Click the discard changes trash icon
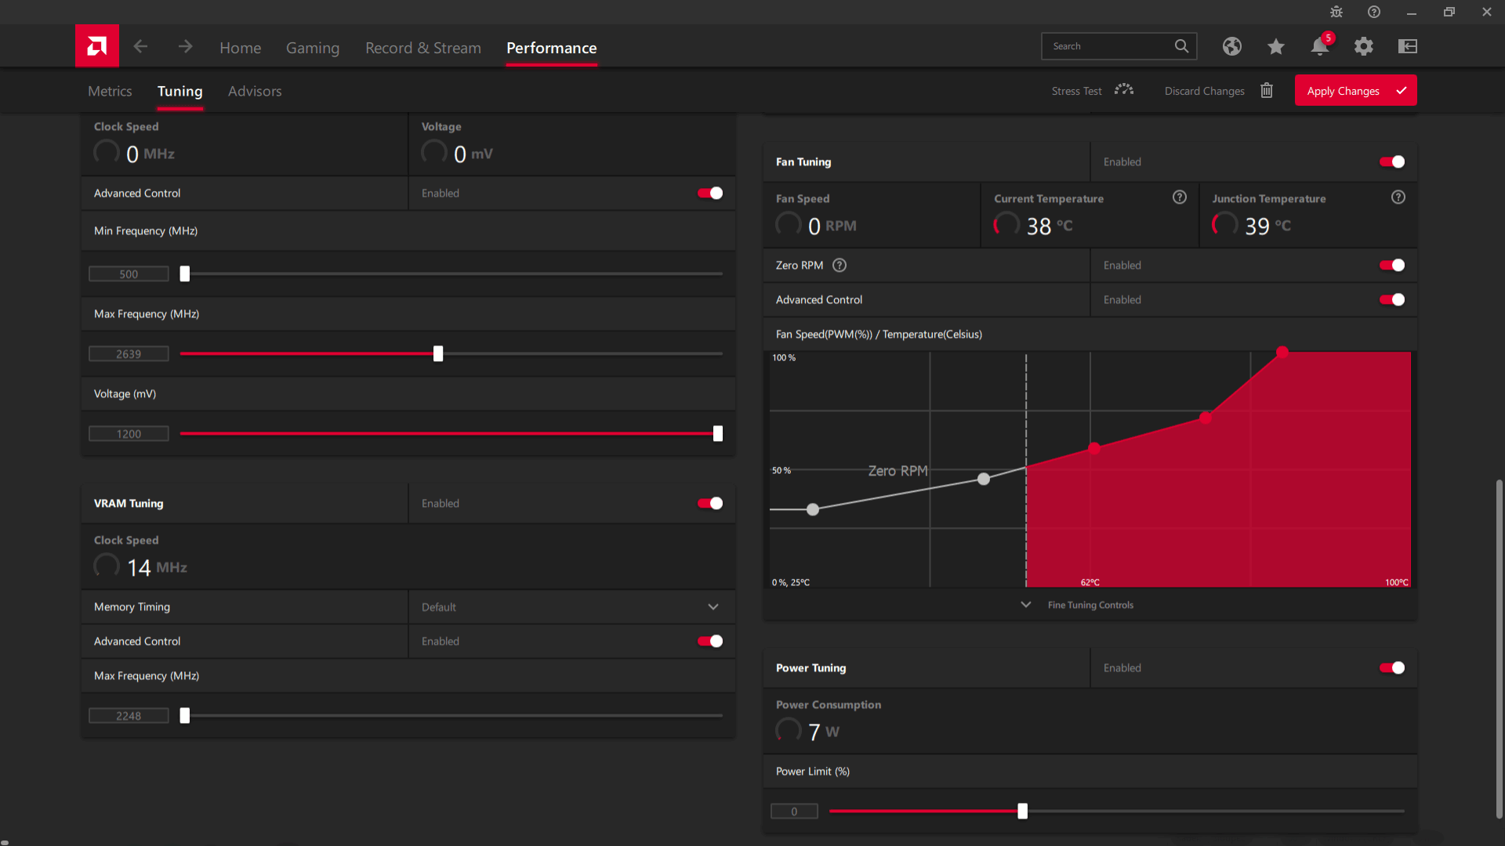The height and width of the screenshot is (846, 1505). click(x=1266, y=91)
